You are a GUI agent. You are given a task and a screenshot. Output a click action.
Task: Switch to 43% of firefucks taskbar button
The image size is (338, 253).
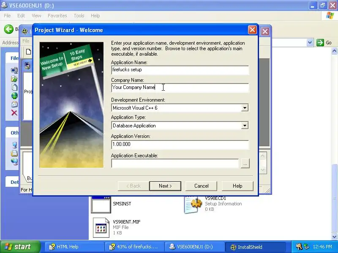tap(134, 247)
